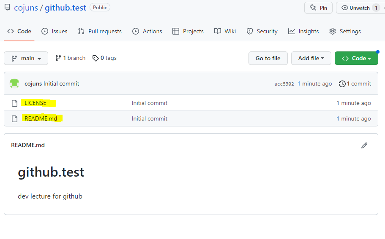This screenshot has height=239, width=385.
Task: Click cojuns author name in commit row
Action: coord(33,84)
